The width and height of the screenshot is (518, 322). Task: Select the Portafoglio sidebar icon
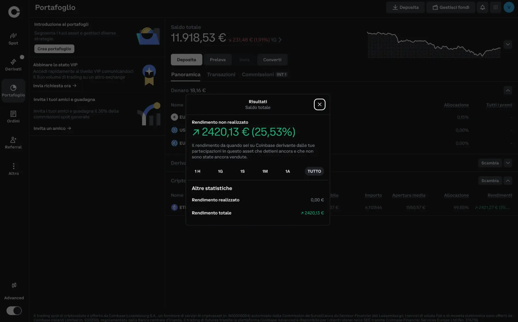click(x=13, y=91)
